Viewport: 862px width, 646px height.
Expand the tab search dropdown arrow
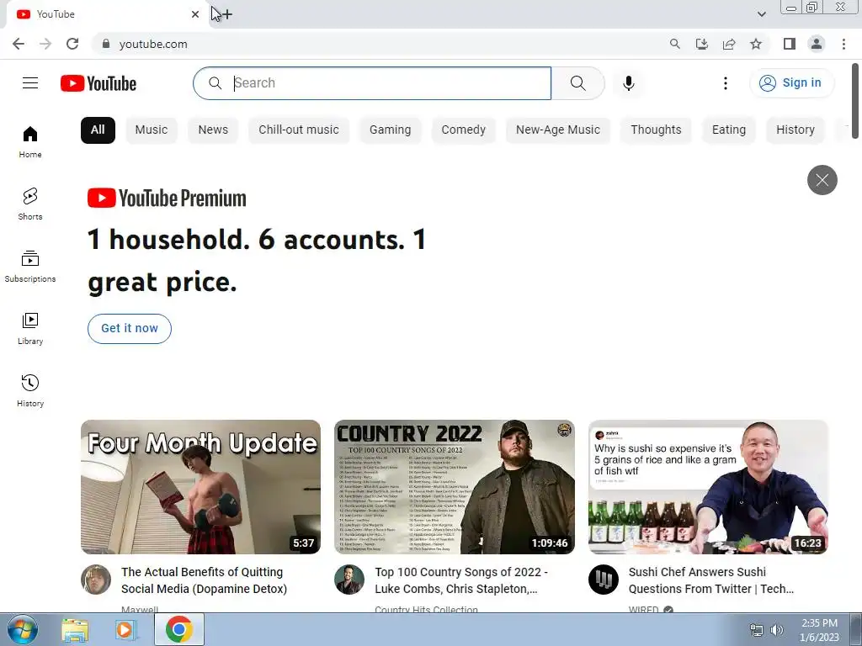[x=761, y=14]
